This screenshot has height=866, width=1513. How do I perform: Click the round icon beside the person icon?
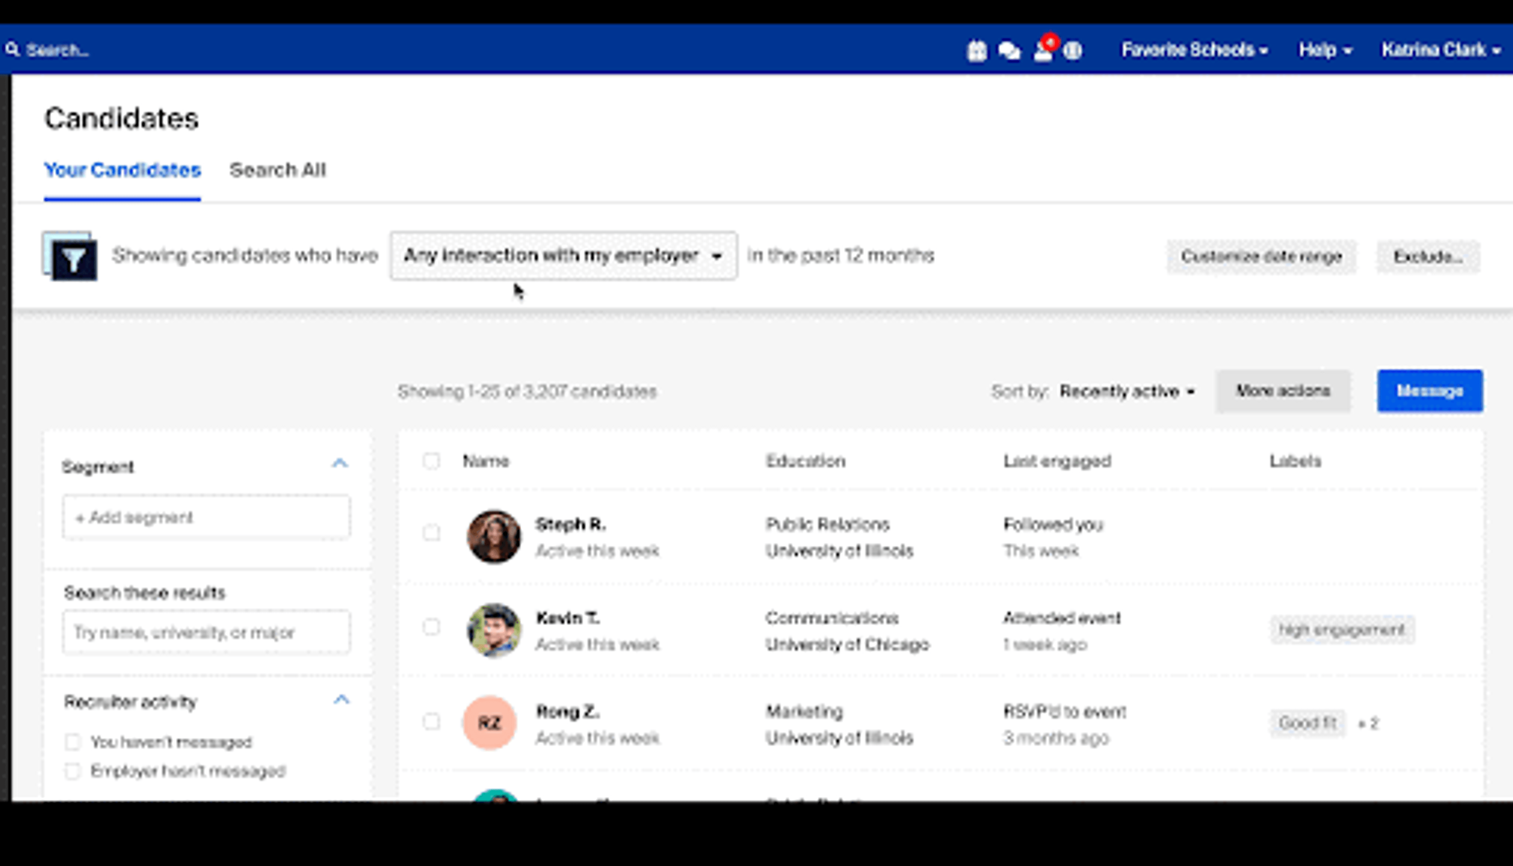click(1073, 50)
